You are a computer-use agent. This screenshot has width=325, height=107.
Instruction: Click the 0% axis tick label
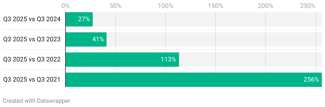click(66, 6)
